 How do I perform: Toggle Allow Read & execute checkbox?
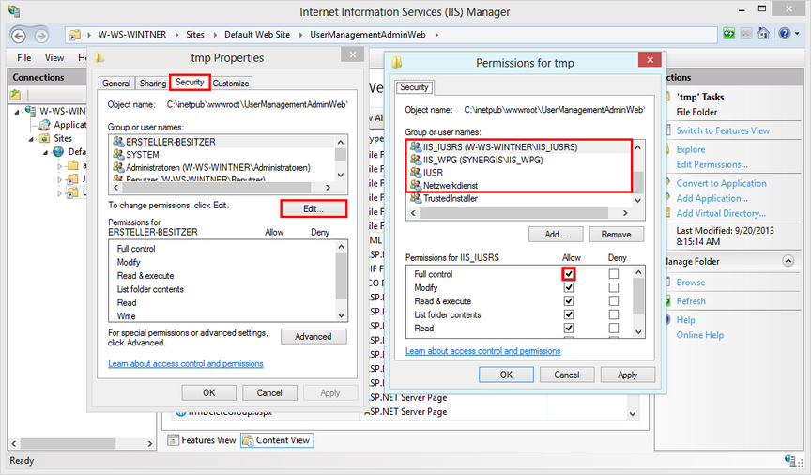coord(569,300)
